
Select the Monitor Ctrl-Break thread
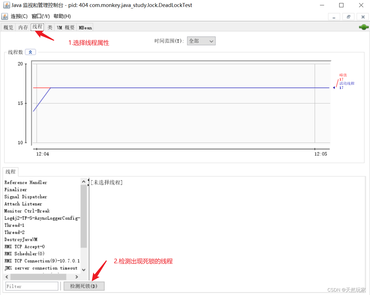tap(27, 211)
